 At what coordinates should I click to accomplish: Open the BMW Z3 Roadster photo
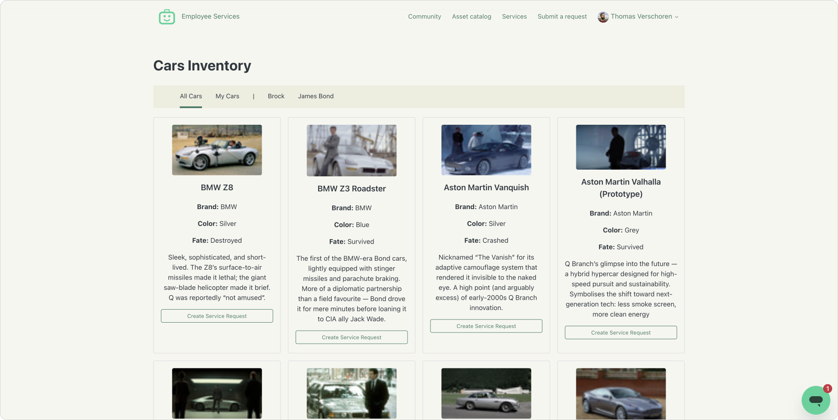pyautogui.click(x=351, y=150)
